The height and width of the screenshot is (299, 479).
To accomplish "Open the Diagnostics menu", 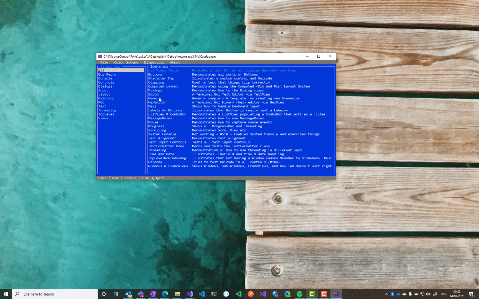I will point(154,63).
